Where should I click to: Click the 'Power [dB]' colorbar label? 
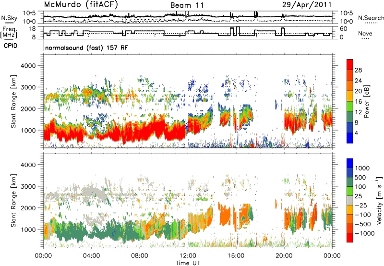tap(366, 101)
